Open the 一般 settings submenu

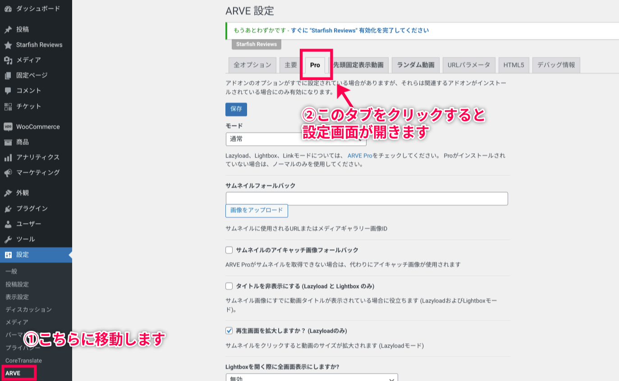(11, 272)
